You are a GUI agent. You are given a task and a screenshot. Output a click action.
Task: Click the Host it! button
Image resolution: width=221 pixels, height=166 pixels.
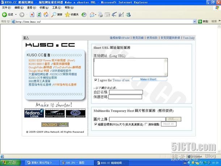[169, 124]
